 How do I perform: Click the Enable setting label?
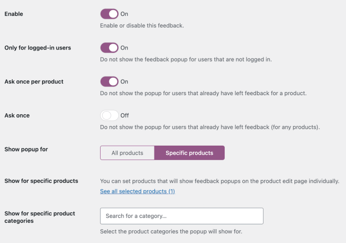15,14
